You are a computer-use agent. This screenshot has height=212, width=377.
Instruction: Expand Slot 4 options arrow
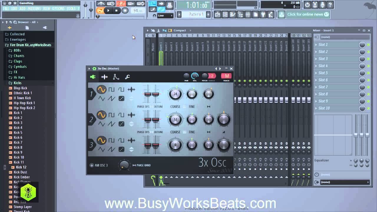tap(316, 66)
